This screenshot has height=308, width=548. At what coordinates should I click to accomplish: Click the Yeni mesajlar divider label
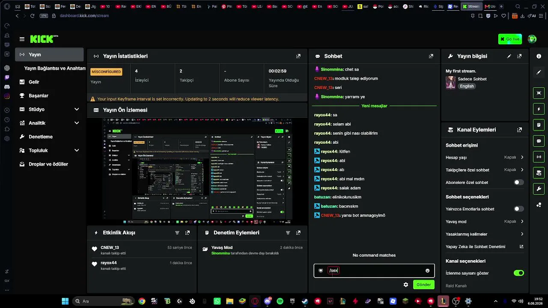click(374, 106)
